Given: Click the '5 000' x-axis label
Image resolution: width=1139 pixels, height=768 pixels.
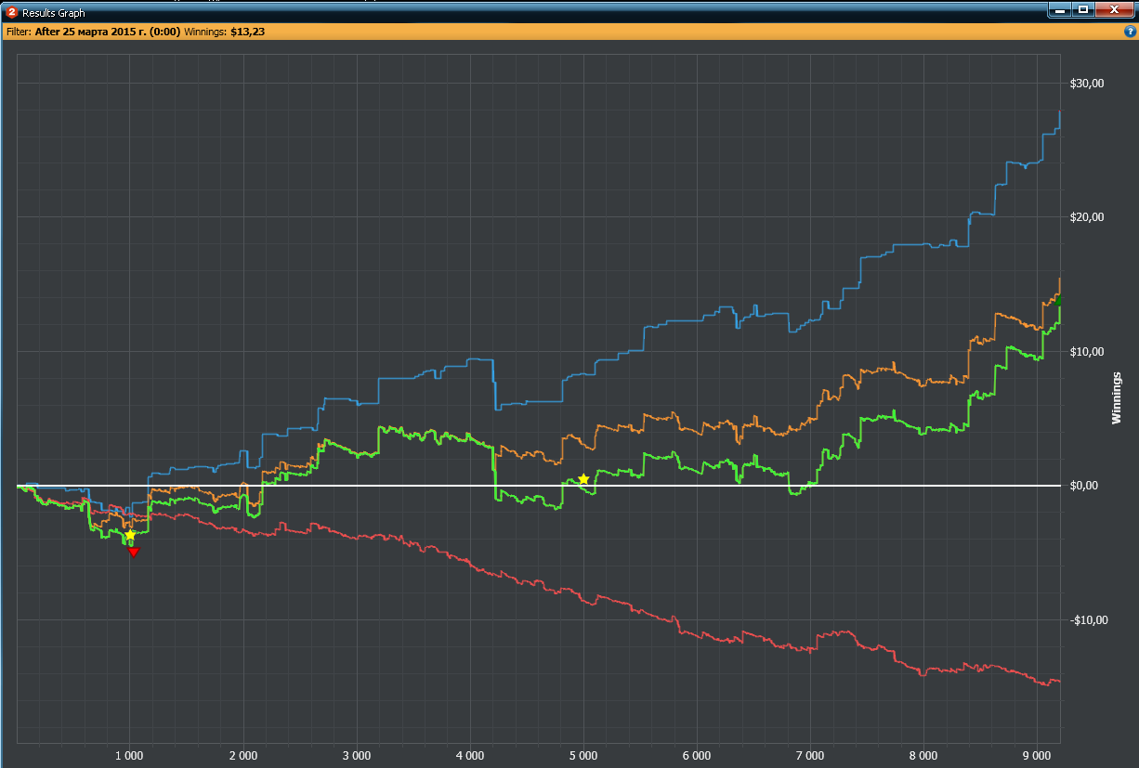Looking at the screenshot, I should 583,755.
